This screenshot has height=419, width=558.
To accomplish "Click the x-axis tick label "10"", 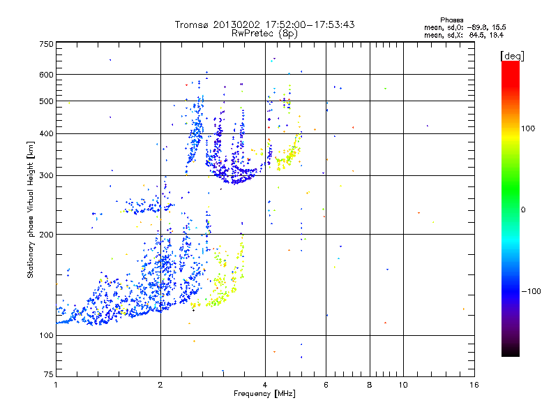I will [x=403, y=385].
